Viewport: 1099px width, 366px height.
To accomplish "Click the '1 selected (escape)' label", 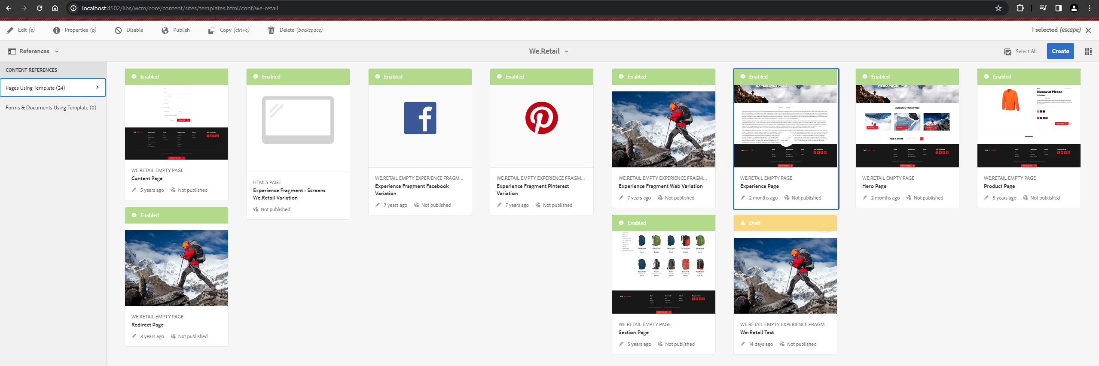I will (x=1056, y=30).
